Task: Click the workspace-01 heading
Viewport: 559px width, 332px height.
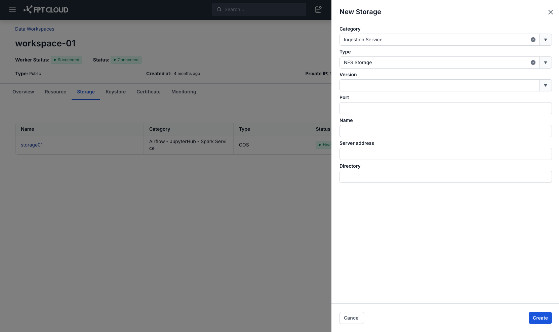Action: [x=45, y=43]
